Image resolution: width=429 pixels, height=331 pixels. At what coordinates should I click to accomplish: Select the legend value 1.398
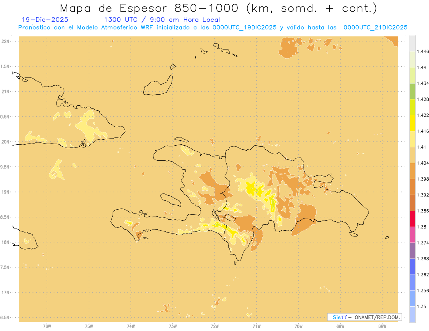click(423, 179)
